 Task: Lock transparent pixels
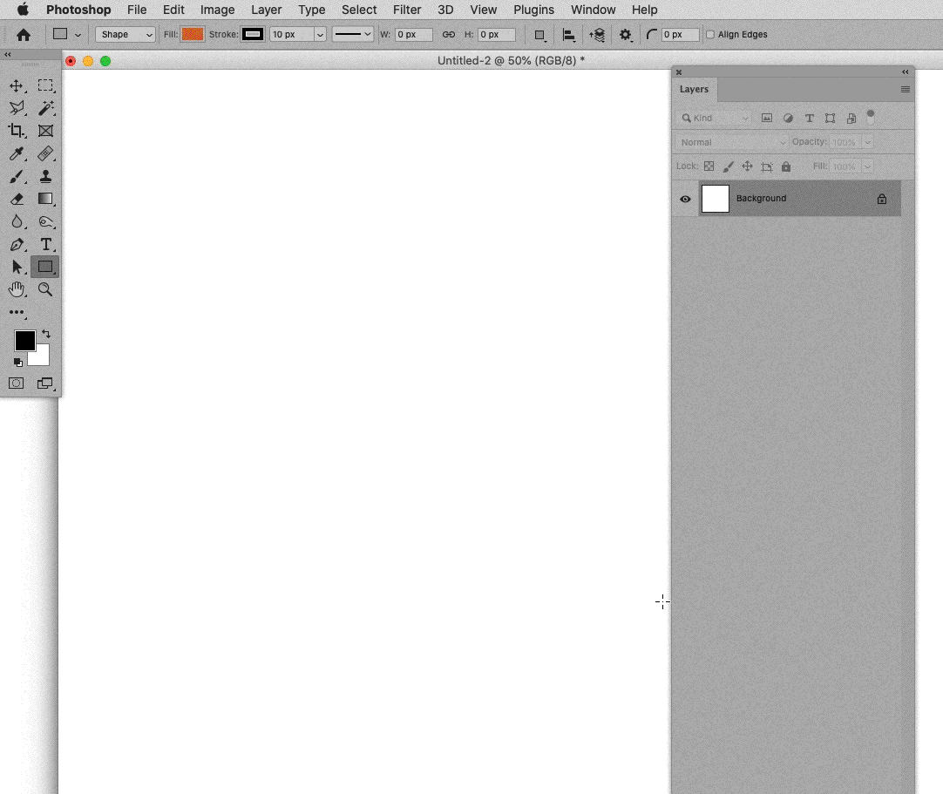(709, 166)
